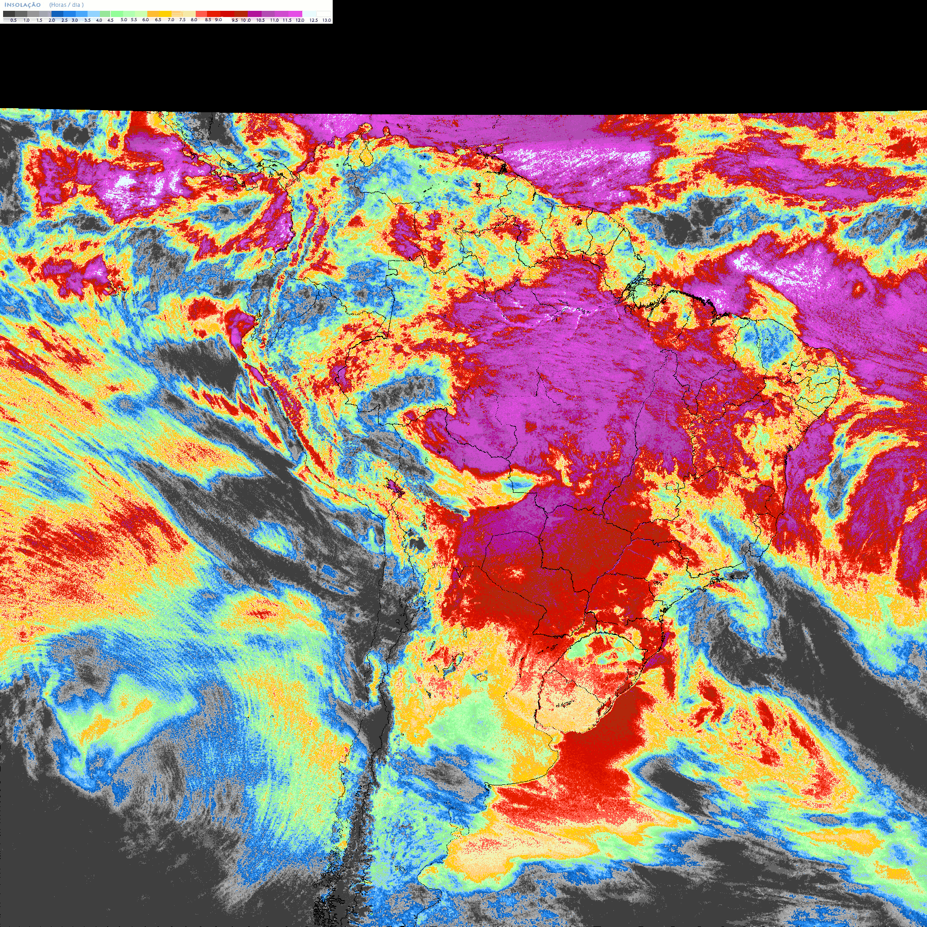Click the 8.0 legend value

(194, 20)
